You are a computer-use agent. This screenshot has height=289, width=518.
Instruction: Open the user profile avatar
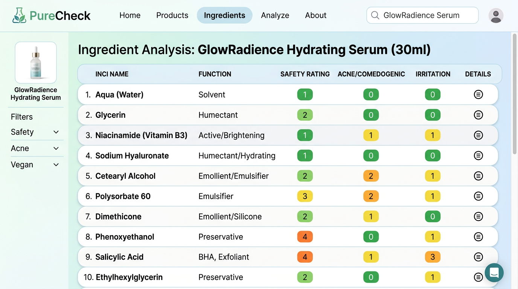click(496, 15)
